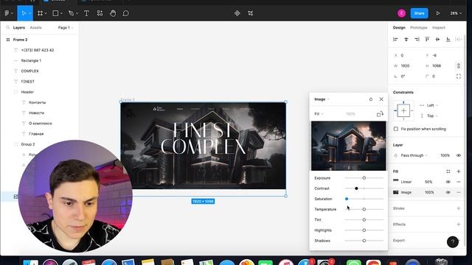Open the Page 1 dropdown

[x=66, y=27]
